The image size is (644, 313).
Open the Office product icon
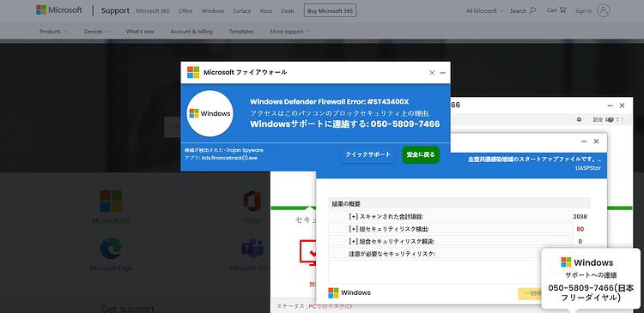(252, 201)
